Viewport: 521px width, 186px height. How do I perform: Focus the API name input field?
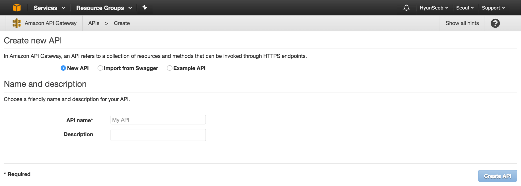pos(158,120)
